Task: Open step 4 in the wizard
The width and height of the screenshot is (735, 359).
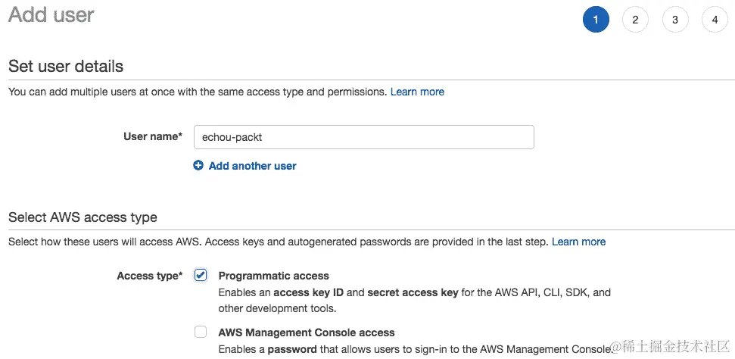Action: tap(715, 20)
